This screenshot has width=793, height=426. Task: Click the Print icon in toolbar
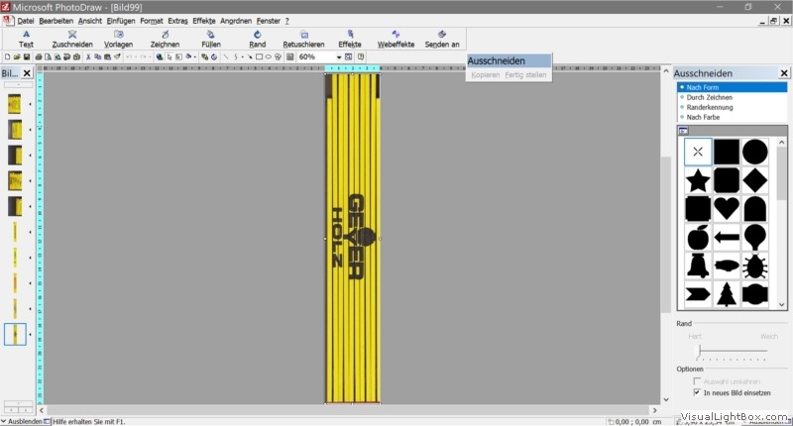[x=39, y=57]
